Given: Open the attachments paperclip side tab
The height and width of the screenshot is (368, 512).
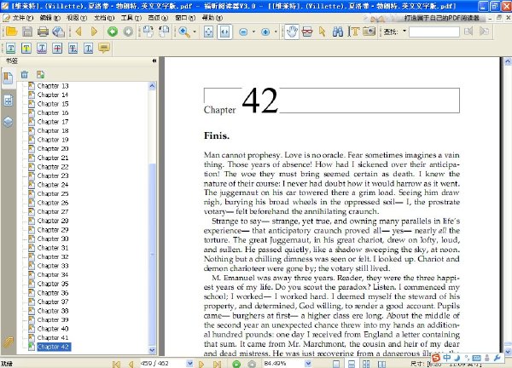Looking at the screenshot, I should [x=8, y=342].
